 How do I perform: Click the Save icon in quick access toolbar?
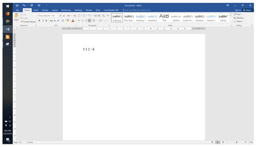(17, 5)
